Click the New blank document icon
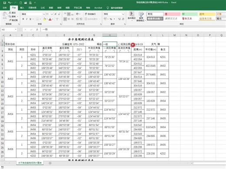The width and height of the screenshot is (226, 169). pyautogui.click(x=21, y=3)
